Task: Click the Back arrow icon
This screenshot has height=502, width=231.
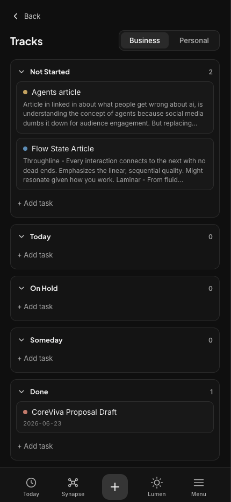Action: coord(16,16)
